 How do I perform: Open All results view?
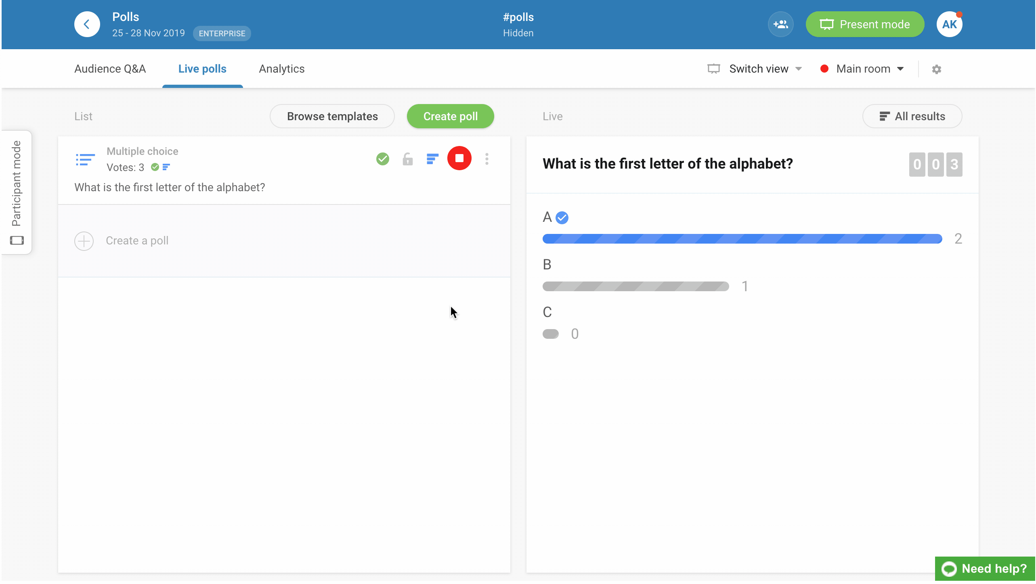912,116
